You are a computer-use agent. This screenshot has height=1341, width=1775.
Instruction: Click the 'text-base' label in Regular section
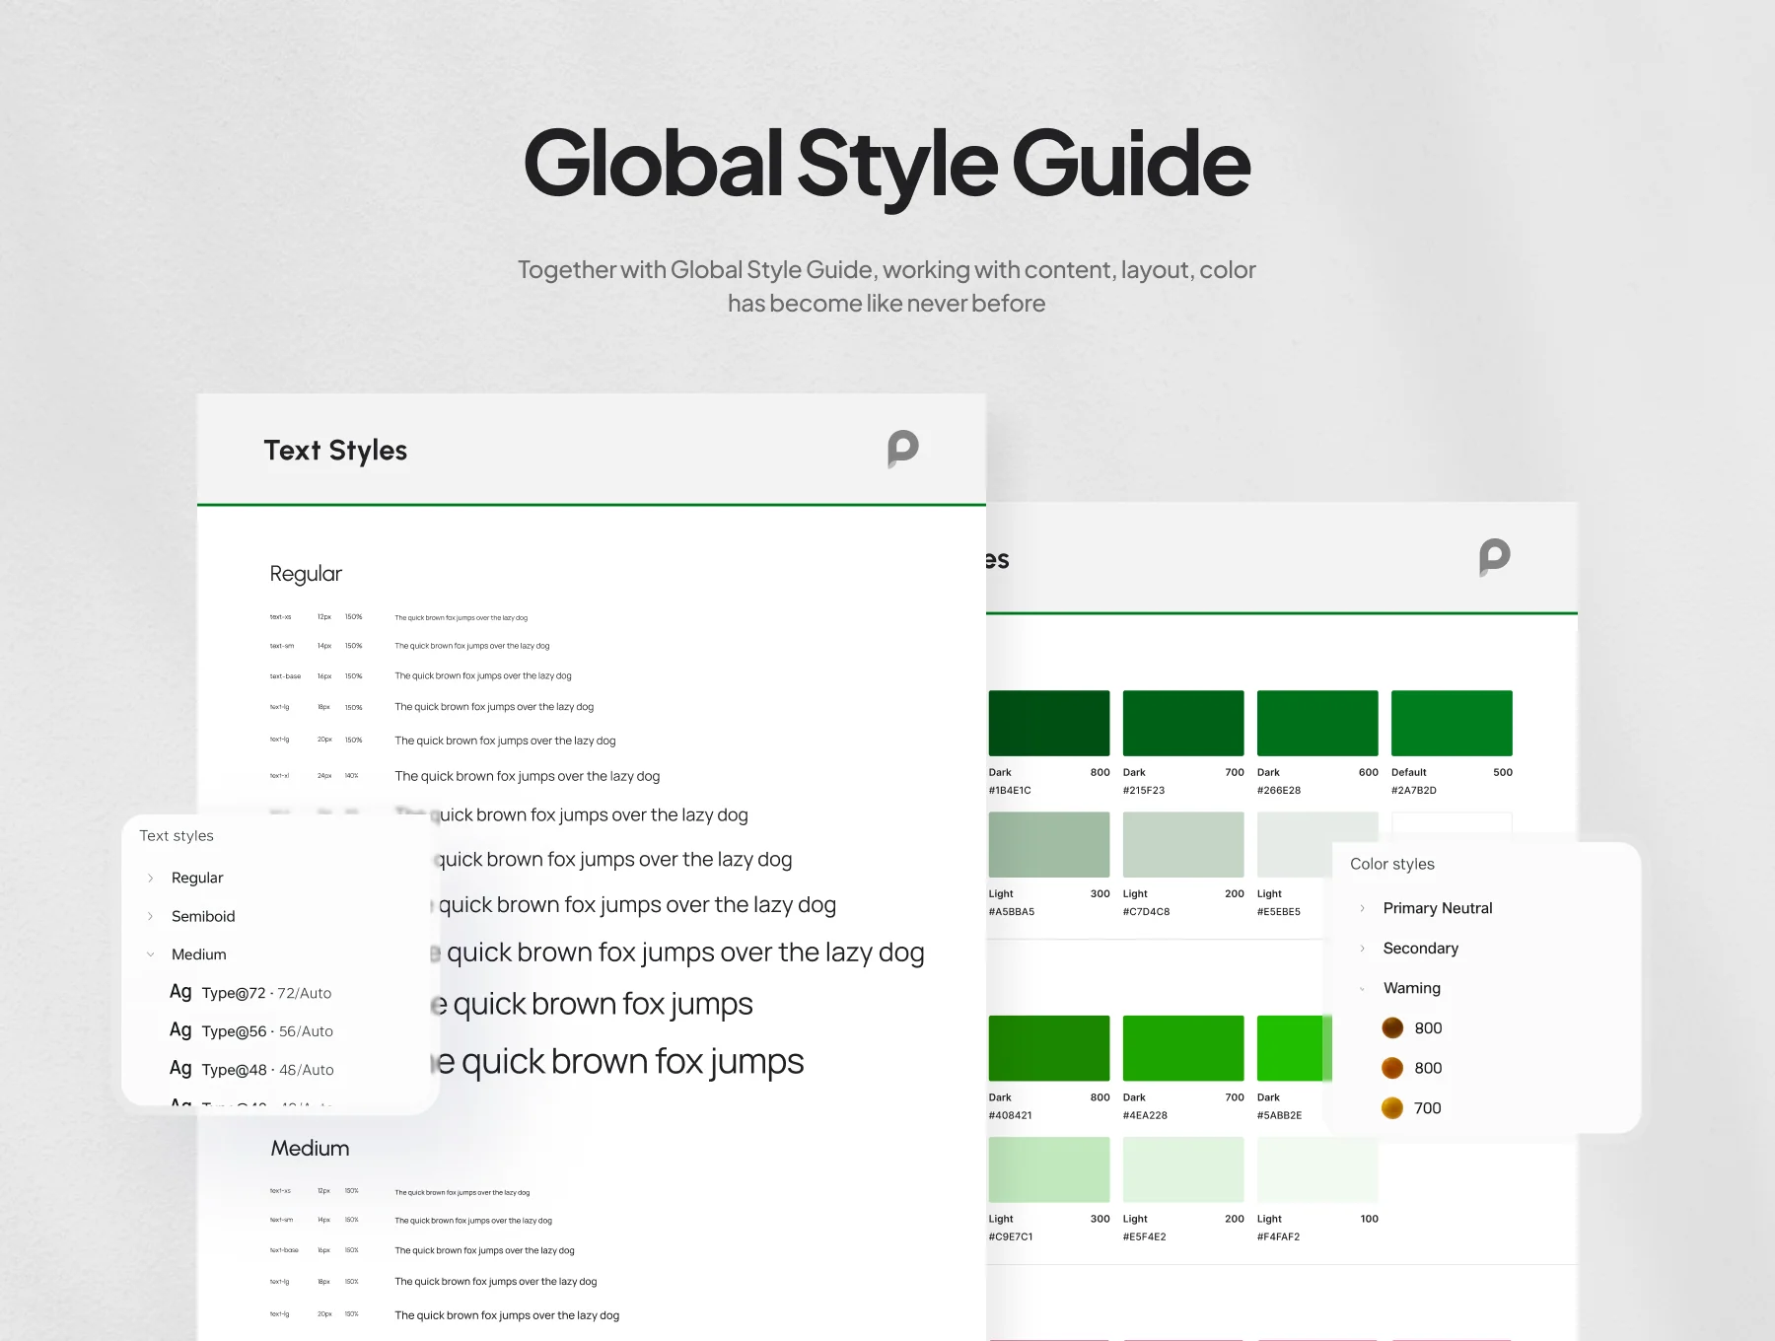pyautogui.click(x=285, y=676)
